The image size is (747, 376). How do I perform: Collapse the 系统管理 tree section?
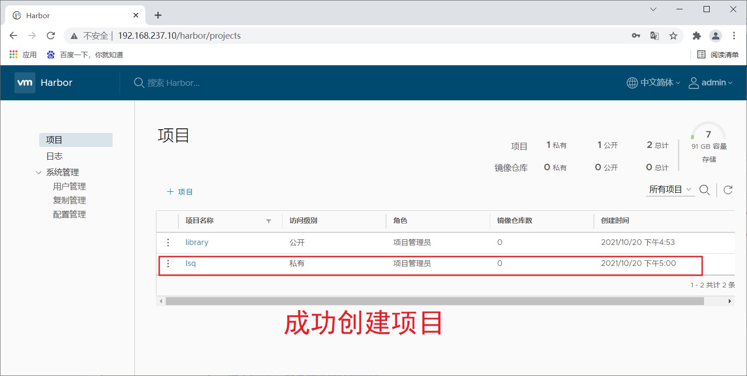[x=39, y=173]
